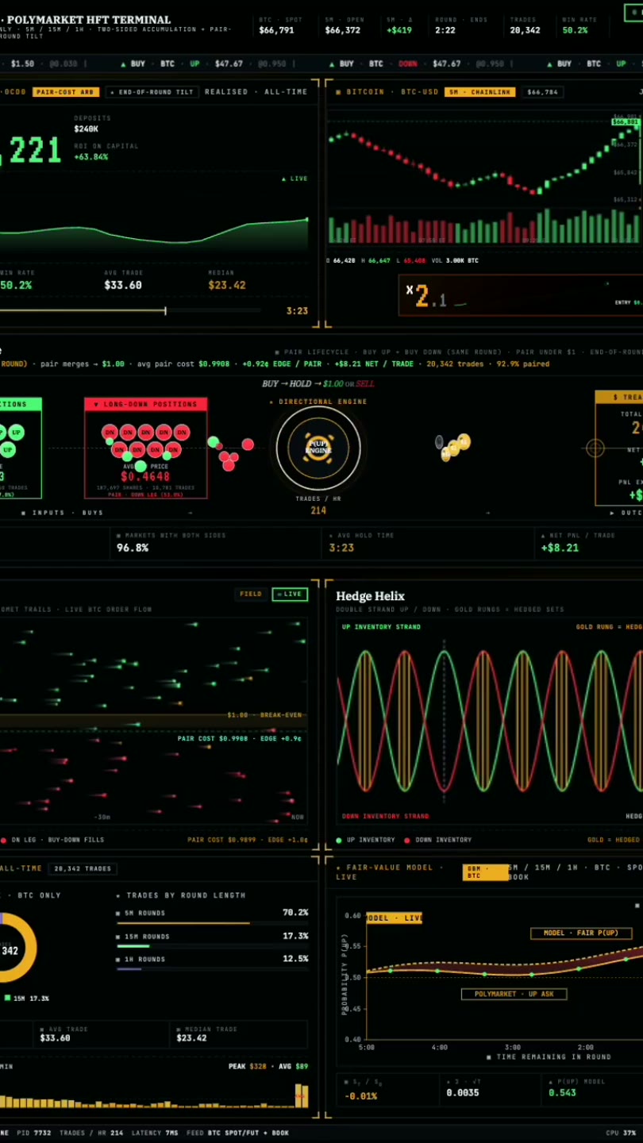This screenshot has height=1143, width=643.
Task: Click the gold coins cluster icon
Action: pyautogui.click(x=454, y=447)
